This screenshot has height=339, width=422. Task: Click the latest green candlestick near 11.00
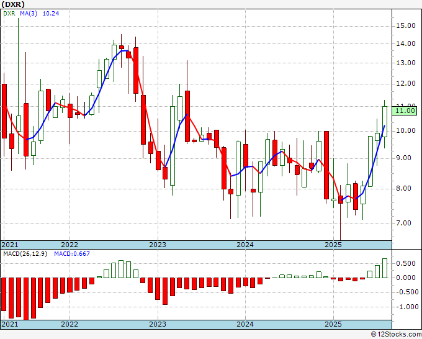click(385, 122)
